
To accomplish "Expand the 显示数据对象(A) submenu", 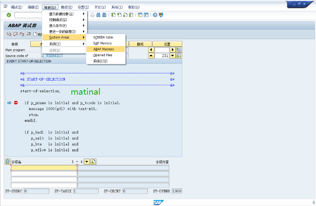I will 65,14.
